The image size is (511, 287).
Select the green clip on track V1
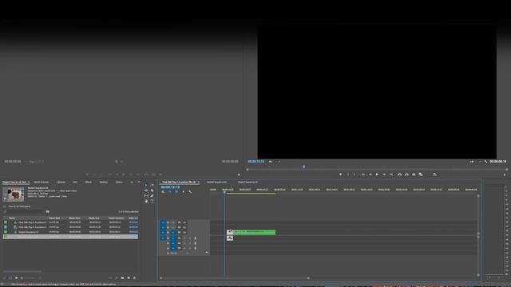pyautogui.click(x=254, y=232)
